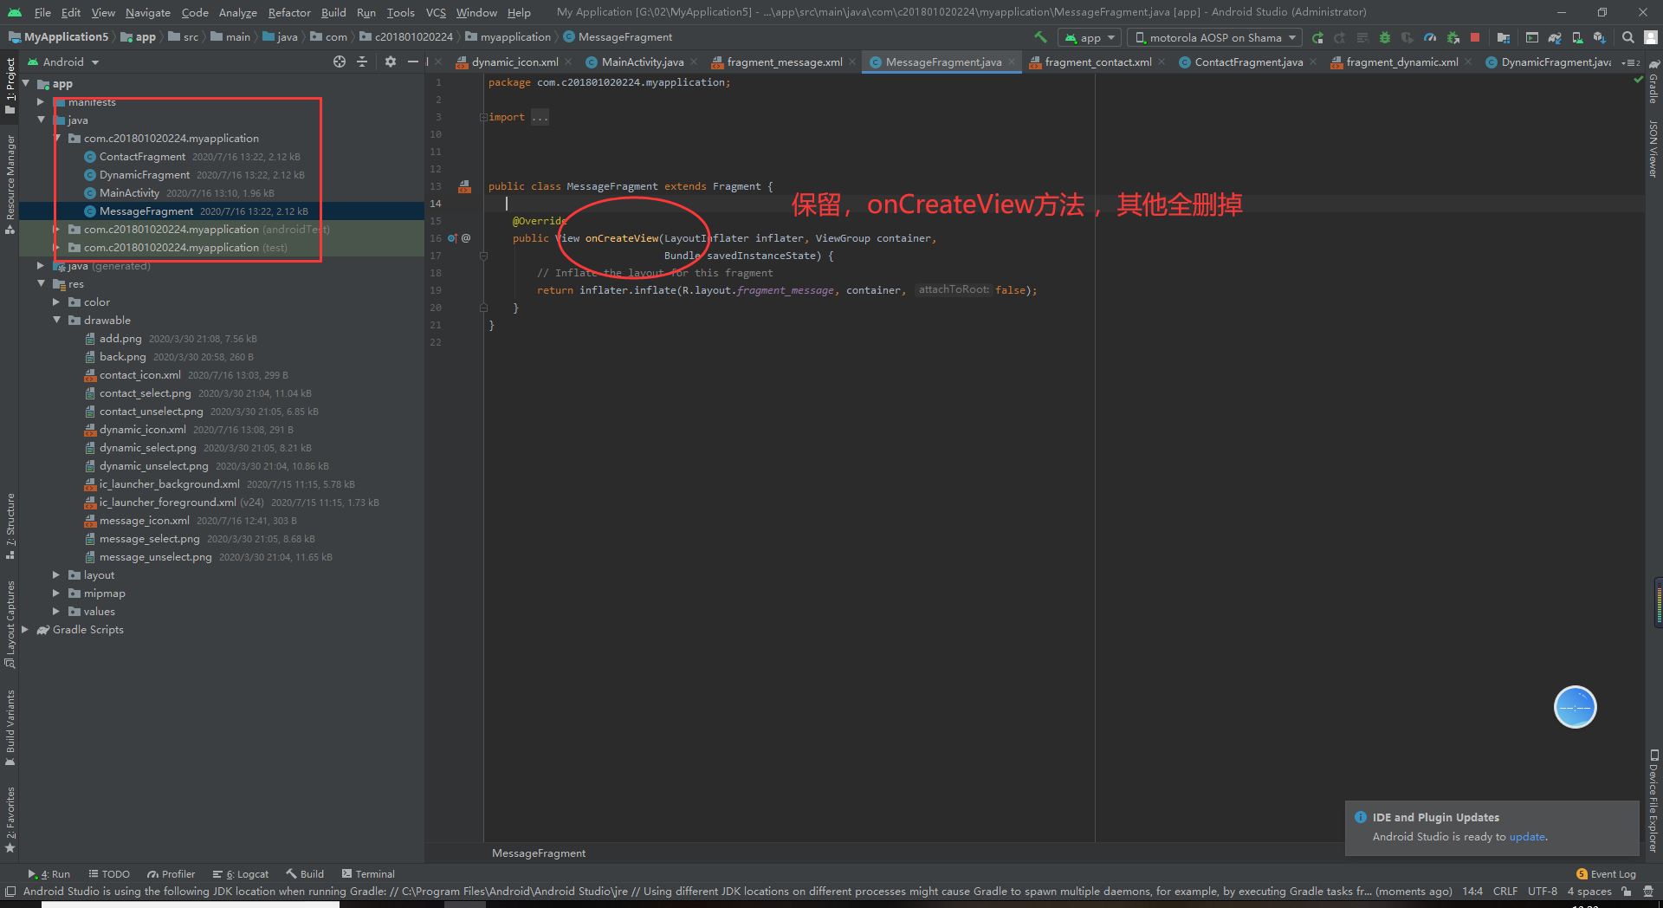1663x908 pixels.
Task: Open the profiler gauge toolbar icon
Action: pyautogui.click(x=1430, y=37)
